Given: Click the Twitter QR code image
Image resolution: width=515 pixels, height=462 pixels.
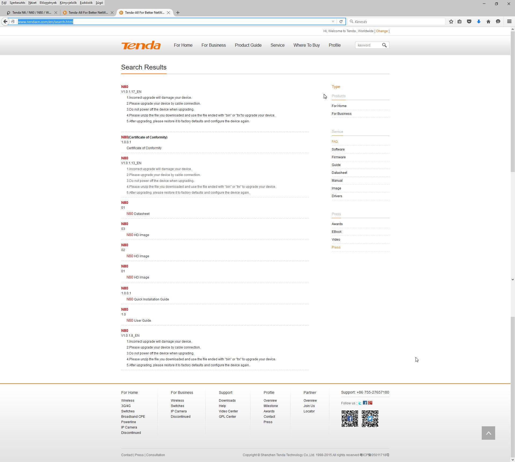Looking at the screenshot, I should click(x=370, y=419).
